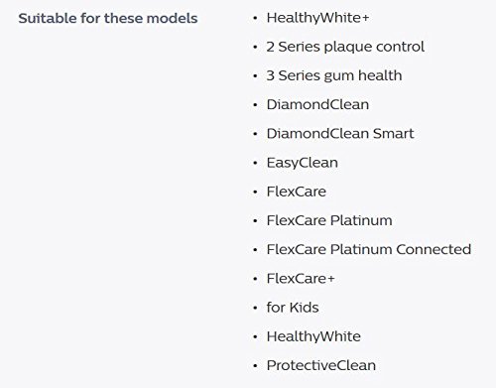The width and height of the screenshot is (496, 388).
Task: Select the HealthyWhite+ list item
Action: [x=317, y=18]
